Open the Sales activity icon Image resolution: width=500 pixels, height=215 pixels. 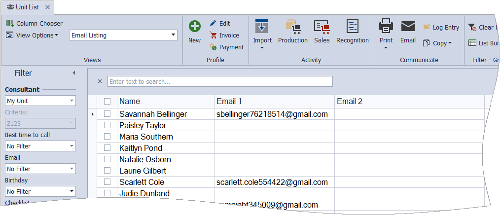point(321,27)
